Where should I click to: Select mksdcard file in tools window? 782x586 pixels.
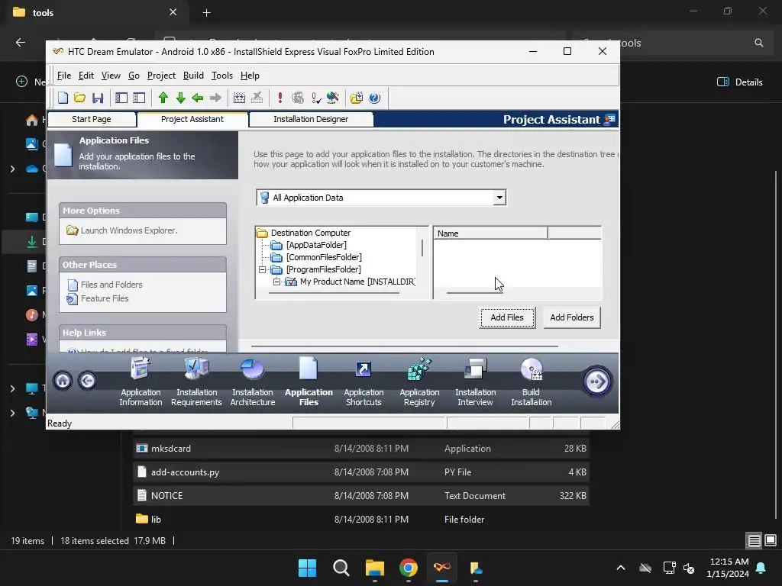point(361,449)
